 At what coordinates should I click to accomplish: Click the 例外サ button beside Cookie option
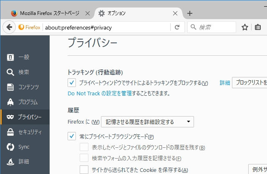point(258,169)
